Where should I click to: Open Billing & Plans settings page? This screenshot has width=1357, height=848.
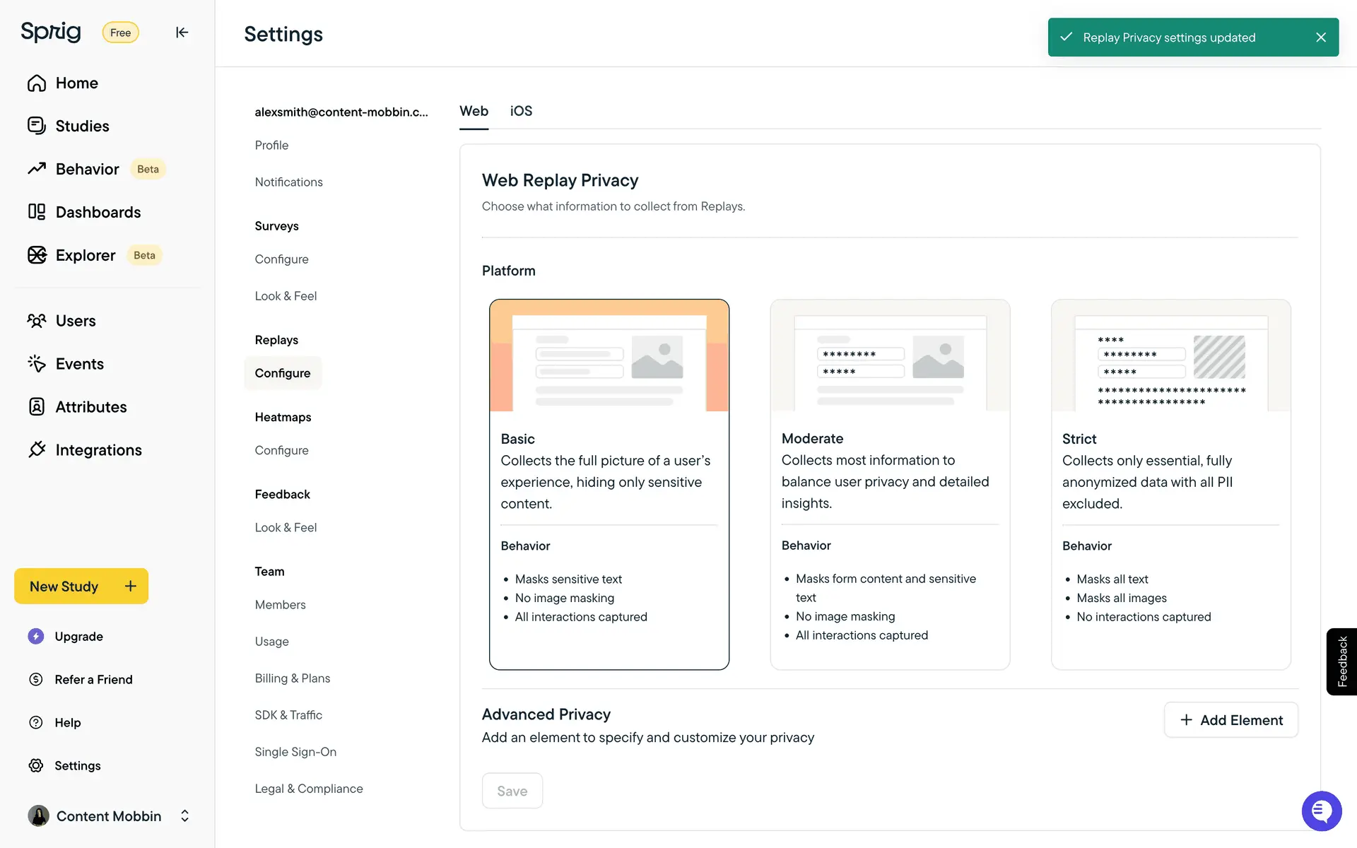[x=292, y=678]
